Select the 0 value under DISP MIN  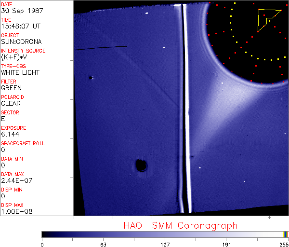click(x=3, y=196)
